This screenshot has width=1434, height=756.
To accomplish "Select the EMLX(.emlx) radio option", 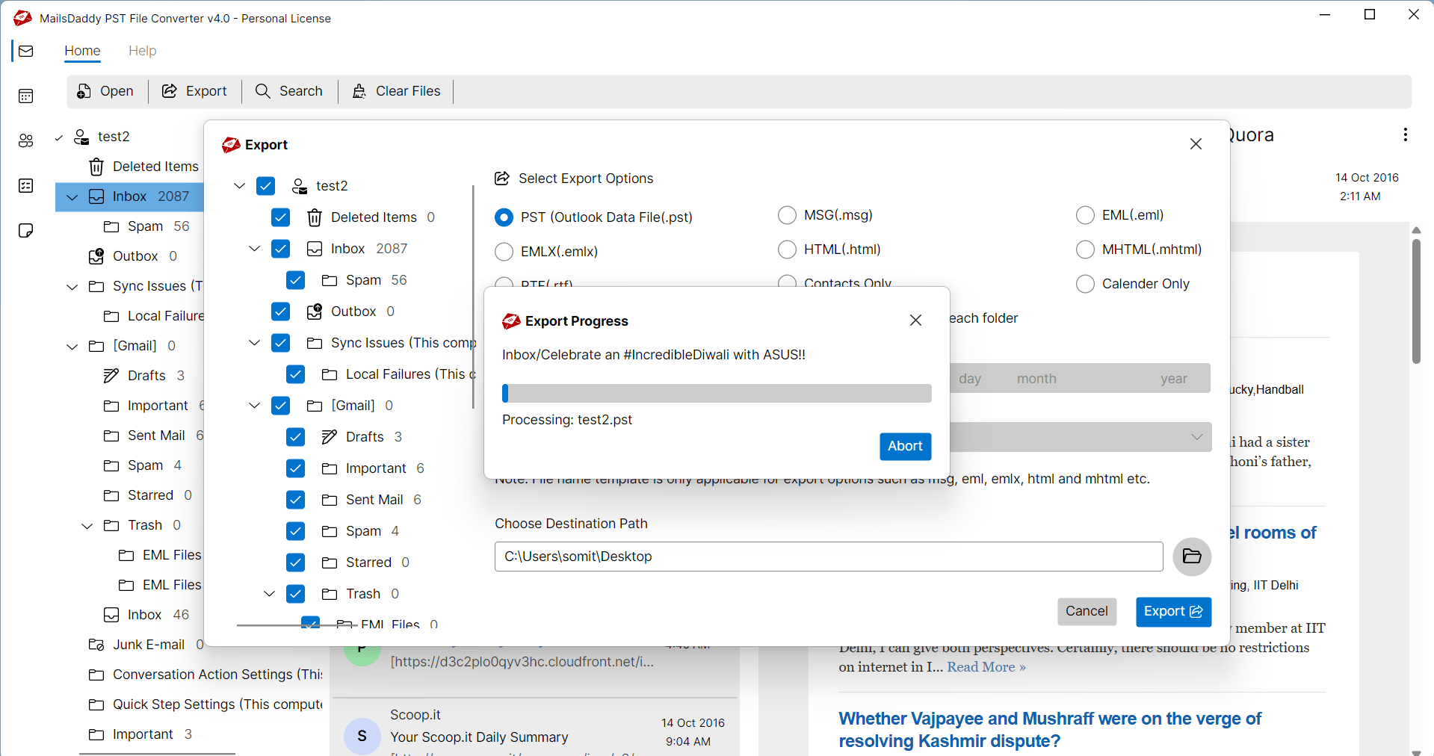I will [x=504, y=252].
